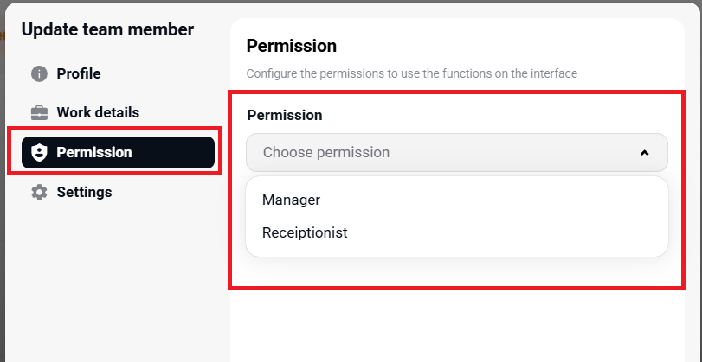Pick the Receptionist permission option

point(305,233)
